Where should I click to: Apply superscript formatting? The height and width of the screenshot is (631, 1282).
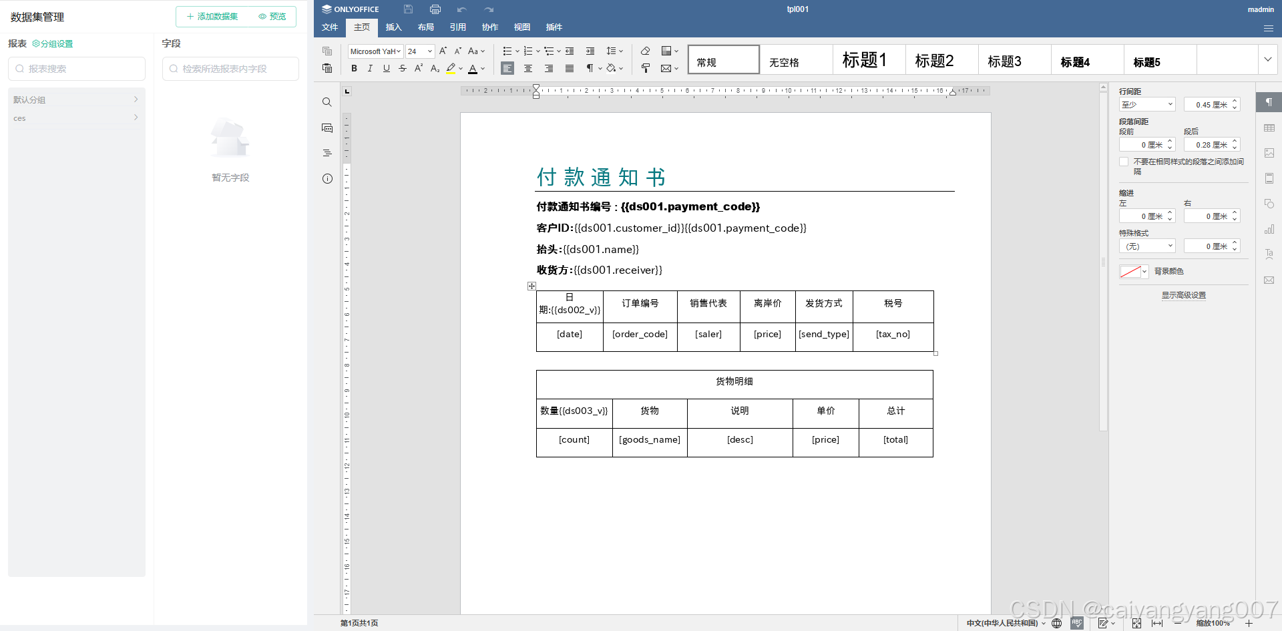pos(419,68)
